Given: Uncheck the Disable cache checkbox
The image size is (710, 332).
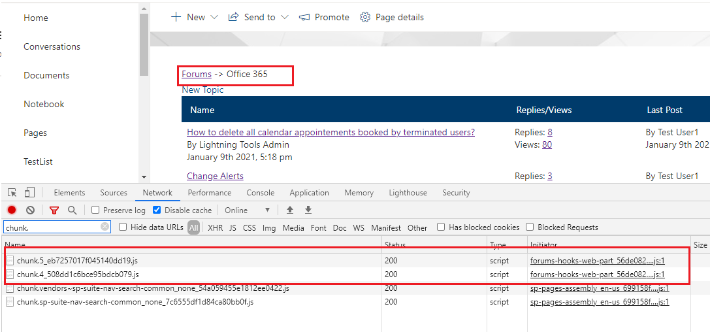Looking at the screenshot, I should [157, 210].
